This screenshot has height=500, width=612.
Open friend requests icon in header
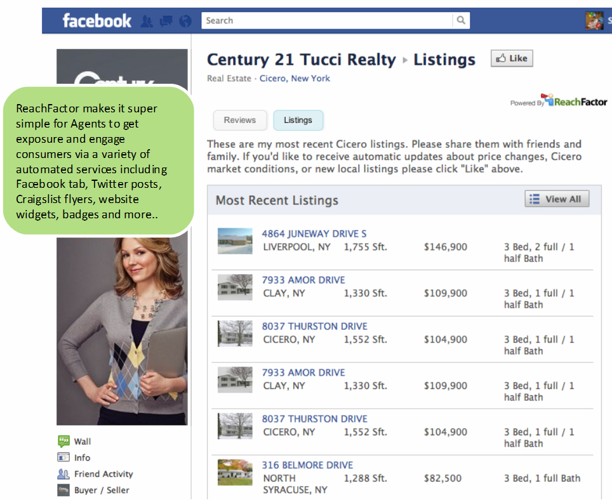pyautogui.click(x=147, y=21)
